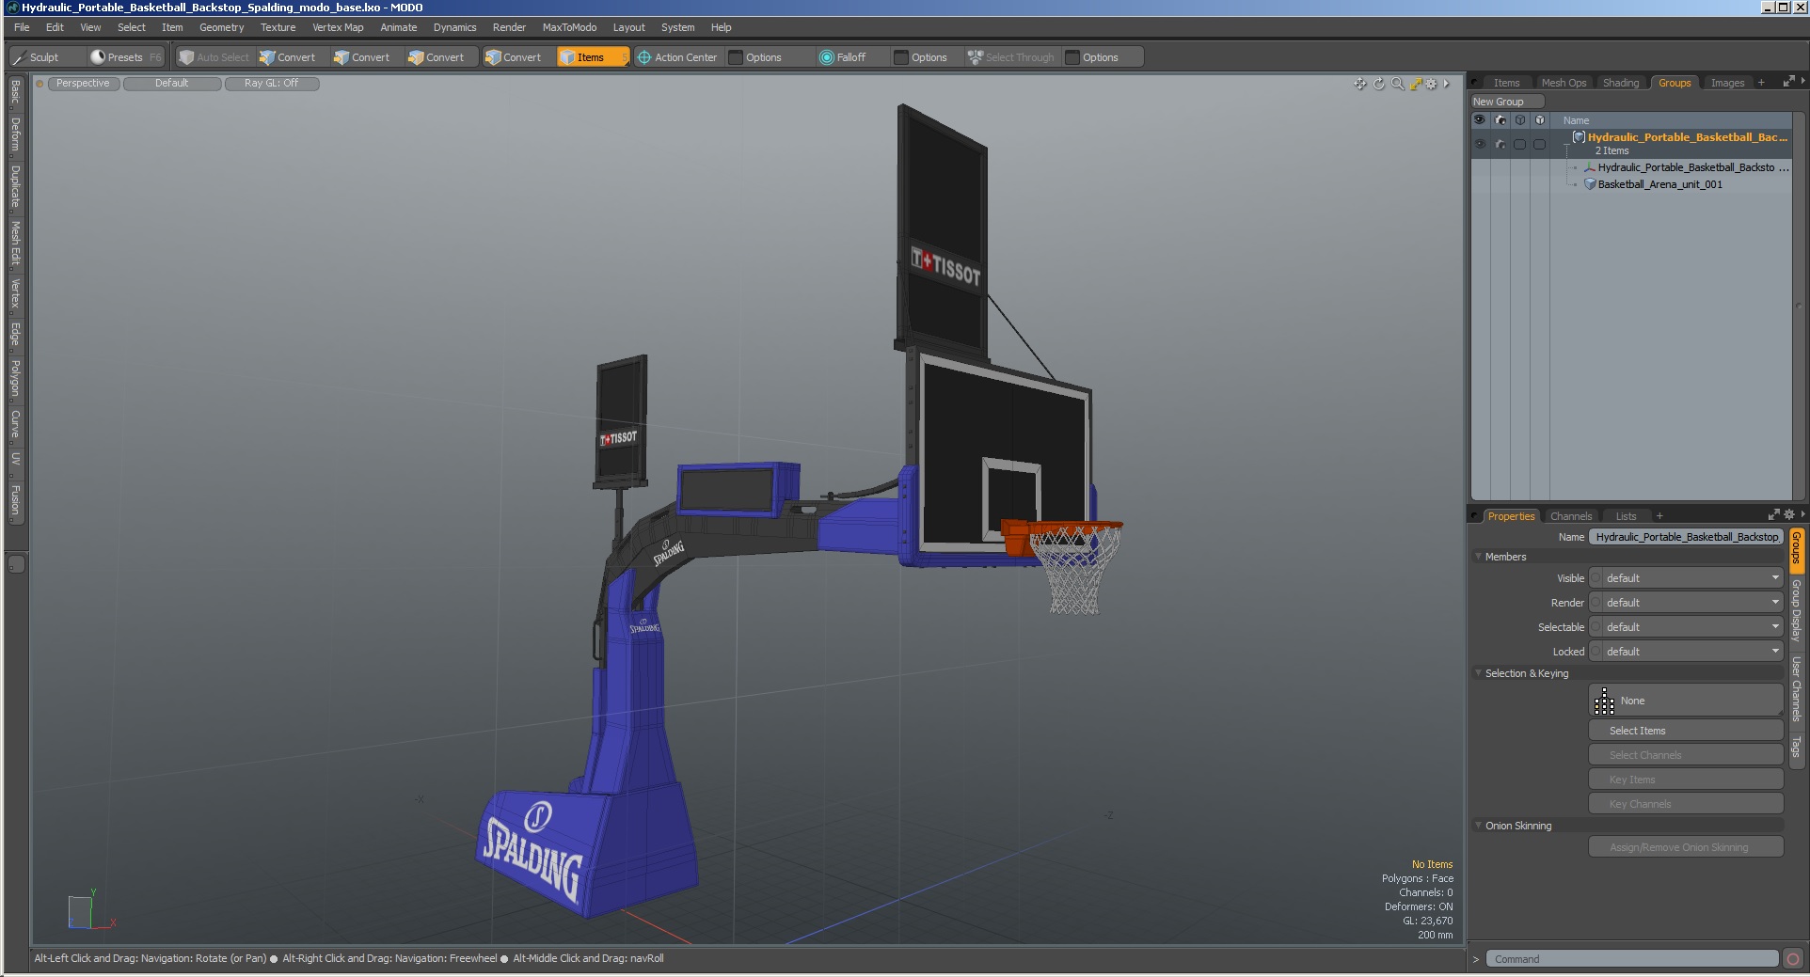Click Convert to vertices icon

click(267, 57)
